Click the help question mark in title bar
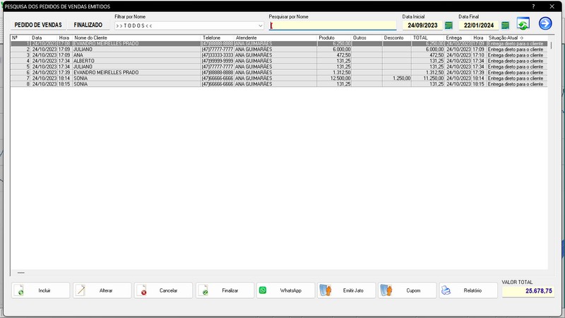 coord(533,6)
